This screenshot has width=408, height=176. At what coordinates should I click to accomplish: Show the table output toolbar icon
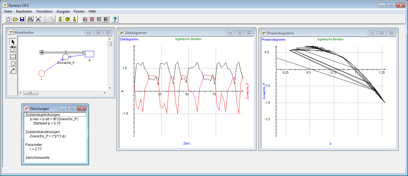pos(99,19)
